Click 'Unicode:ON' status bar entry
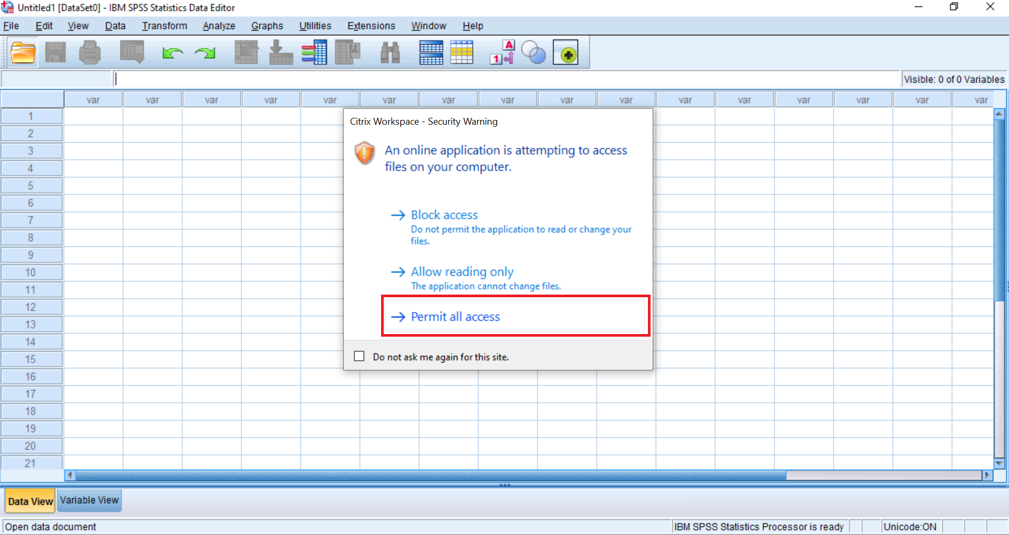 (910, 527)
